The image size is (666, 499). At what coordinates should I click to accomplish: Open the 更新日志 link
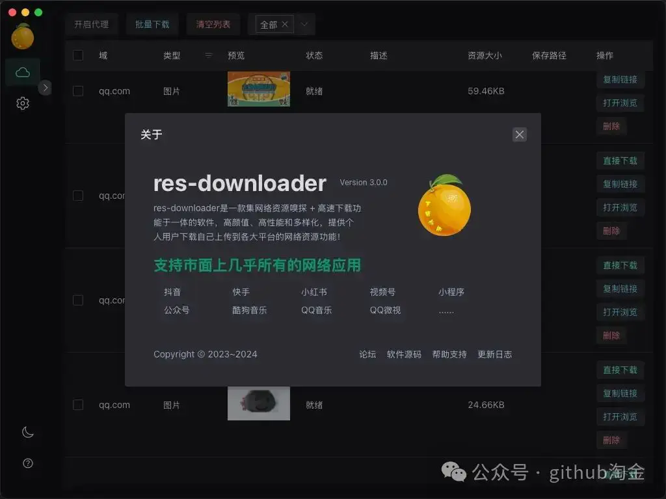495,354
